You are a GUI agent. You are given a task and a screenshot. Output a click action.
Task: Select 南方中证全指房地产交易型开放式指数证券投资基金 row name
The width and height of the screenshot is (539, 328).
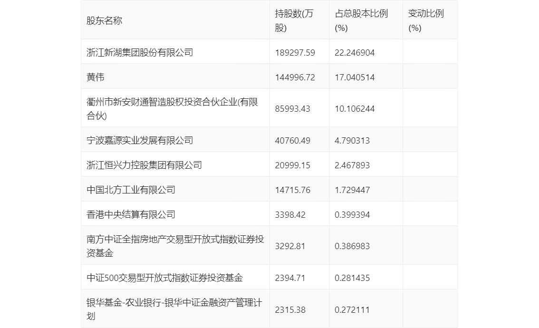coord(175,246)
